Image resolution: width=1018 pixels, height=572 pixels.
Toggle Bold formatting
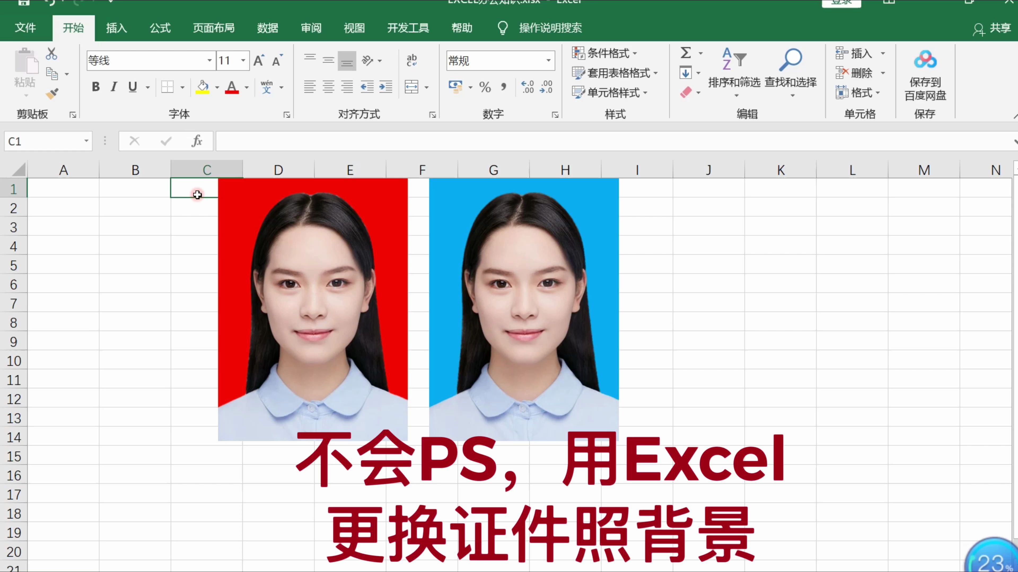pyautogui.click(x=96, y=86)
